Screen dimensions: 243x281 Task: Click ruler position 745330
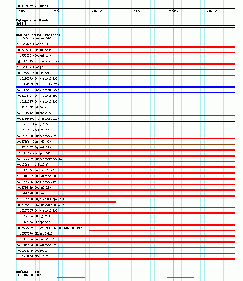tap(97, 11)
